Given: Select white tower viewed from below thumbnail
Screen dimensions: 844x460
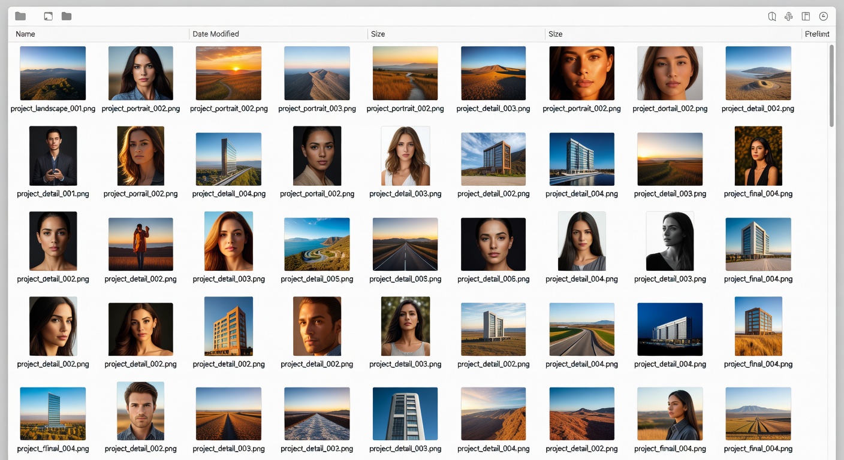Looking at the screenshot, I should click(x=405, y=414).
